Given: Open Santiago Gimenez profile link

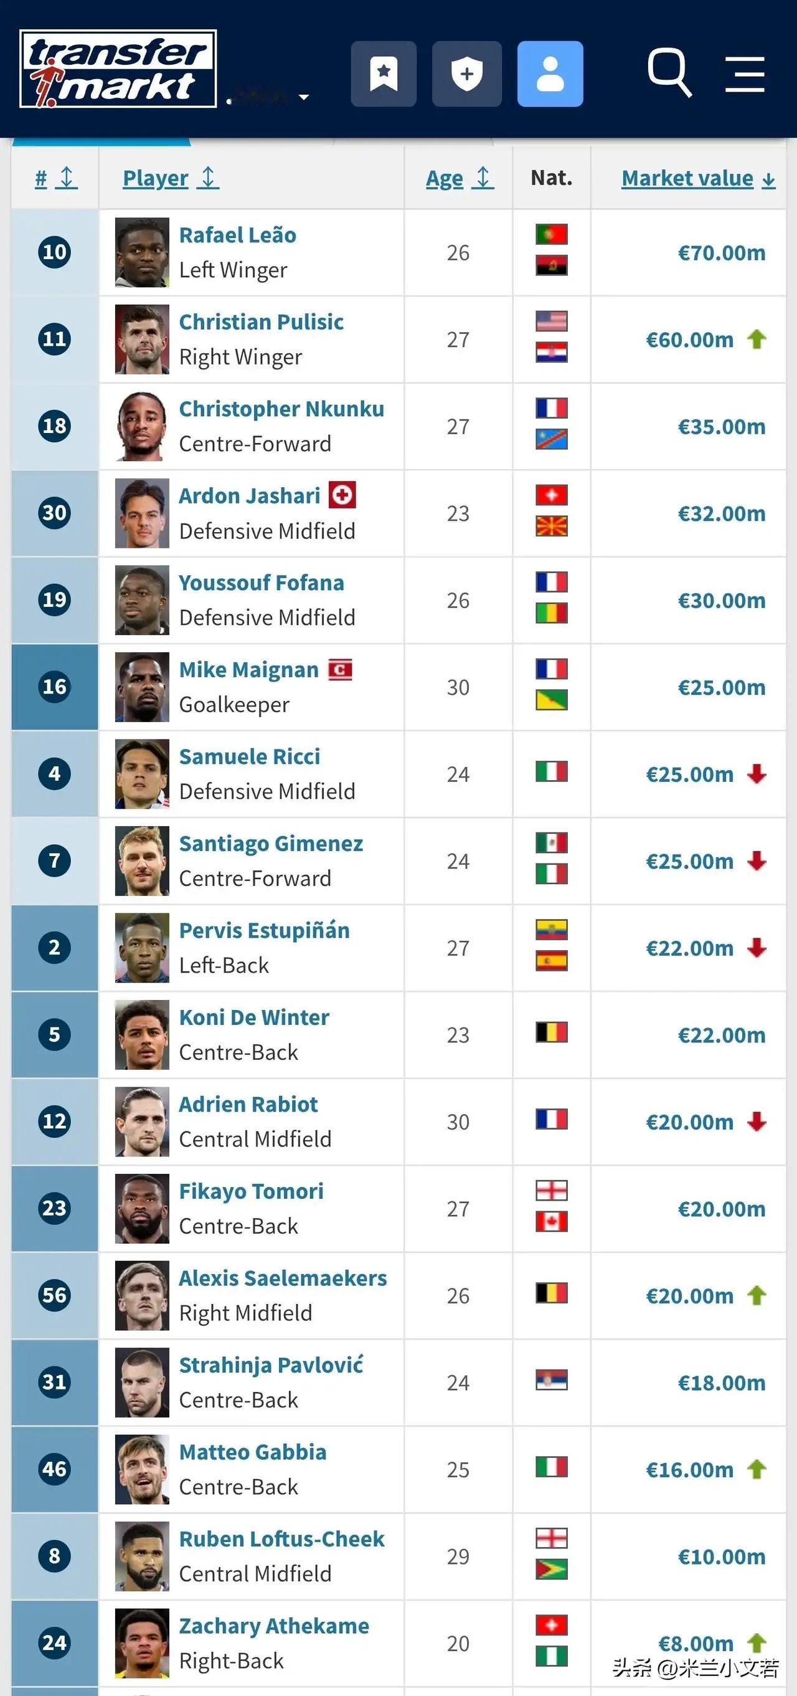Looking at the screenshot, I should [x=270, y=844].
